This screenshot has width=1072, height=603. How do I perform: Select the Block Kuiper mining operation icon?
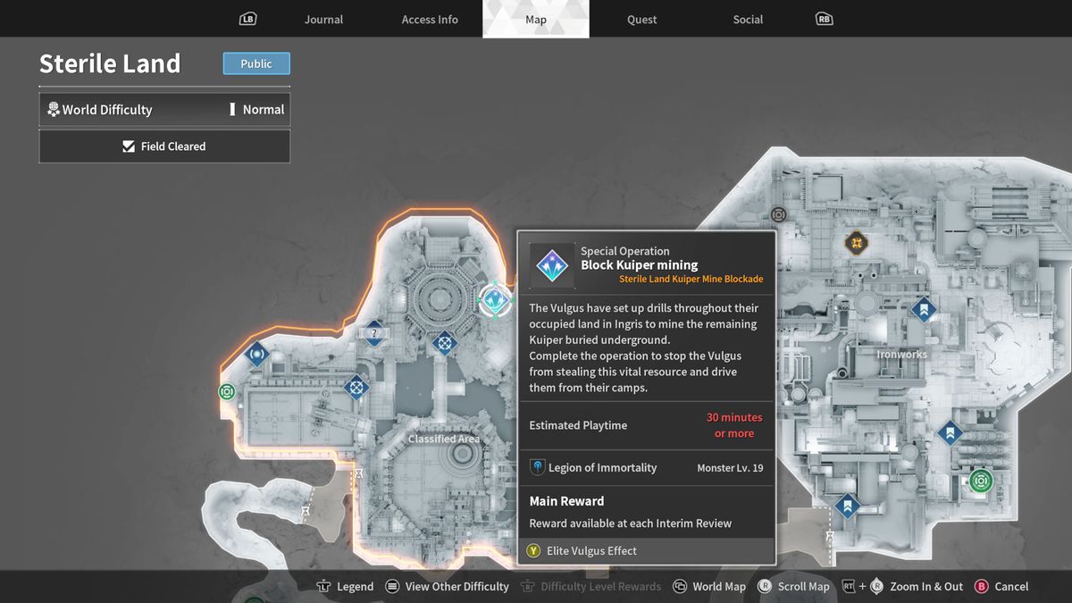(551, 264)
